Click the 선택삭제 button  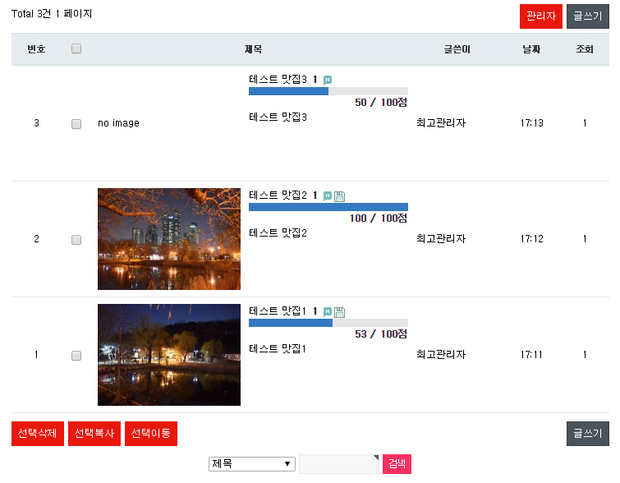[38, 434]
